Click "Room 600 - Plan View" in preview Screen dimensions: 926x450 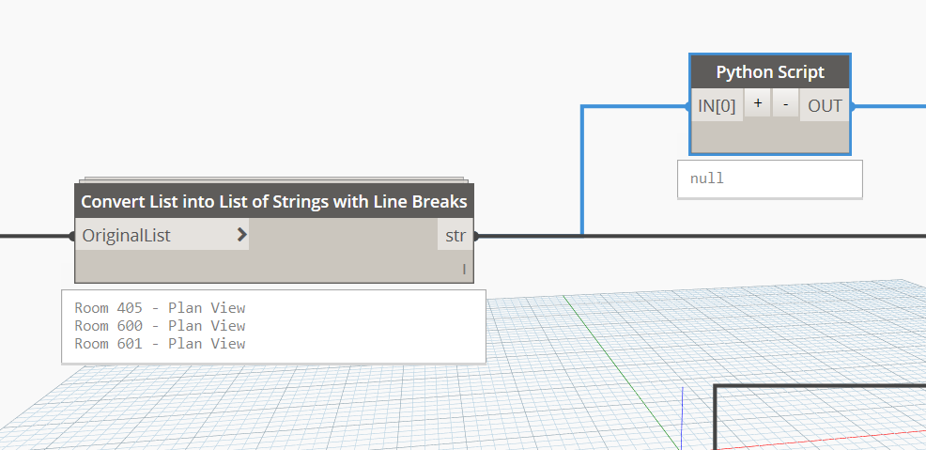pyautogui.click(x=160, y=325)
